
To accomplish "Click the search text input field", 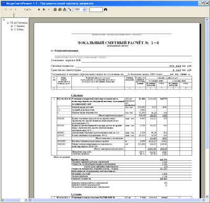I will coord(96,9).
